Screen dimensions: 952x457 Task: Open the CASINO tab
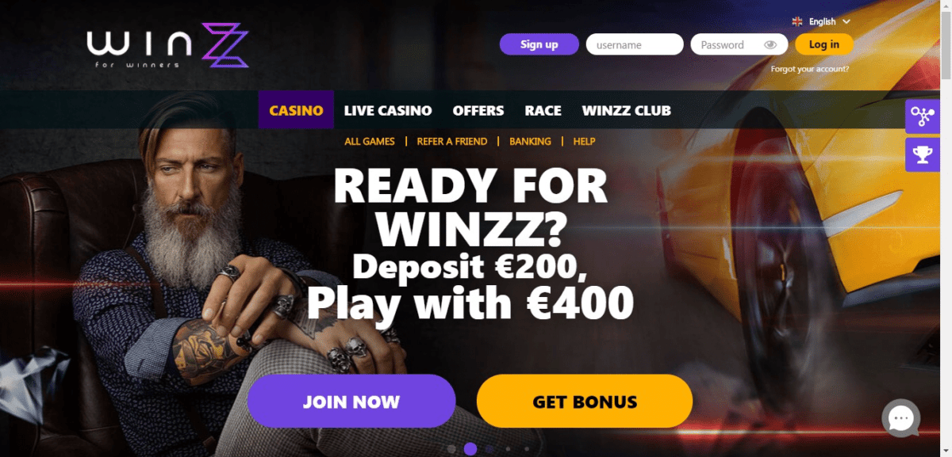pyautogui.click(x=296, y=110)
